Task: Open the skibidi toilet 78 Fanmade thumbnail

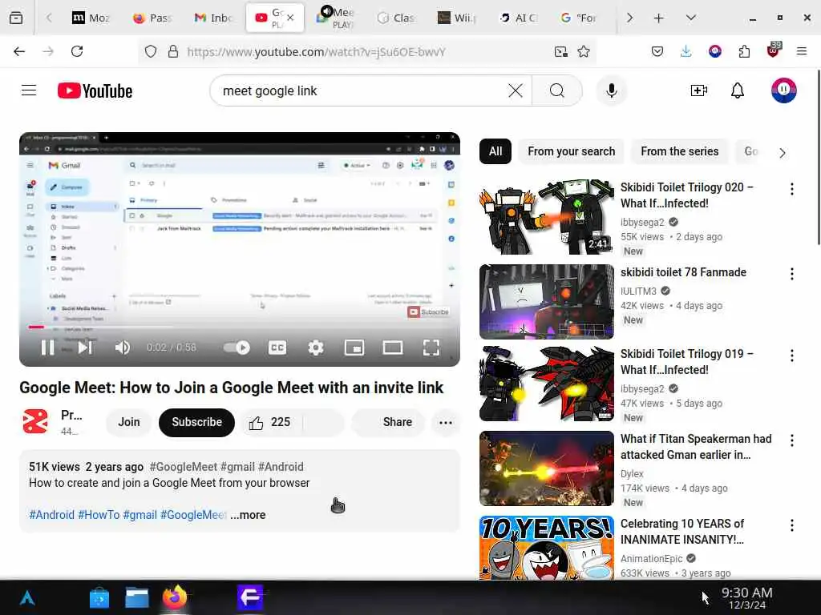Action: coord(547,302)
